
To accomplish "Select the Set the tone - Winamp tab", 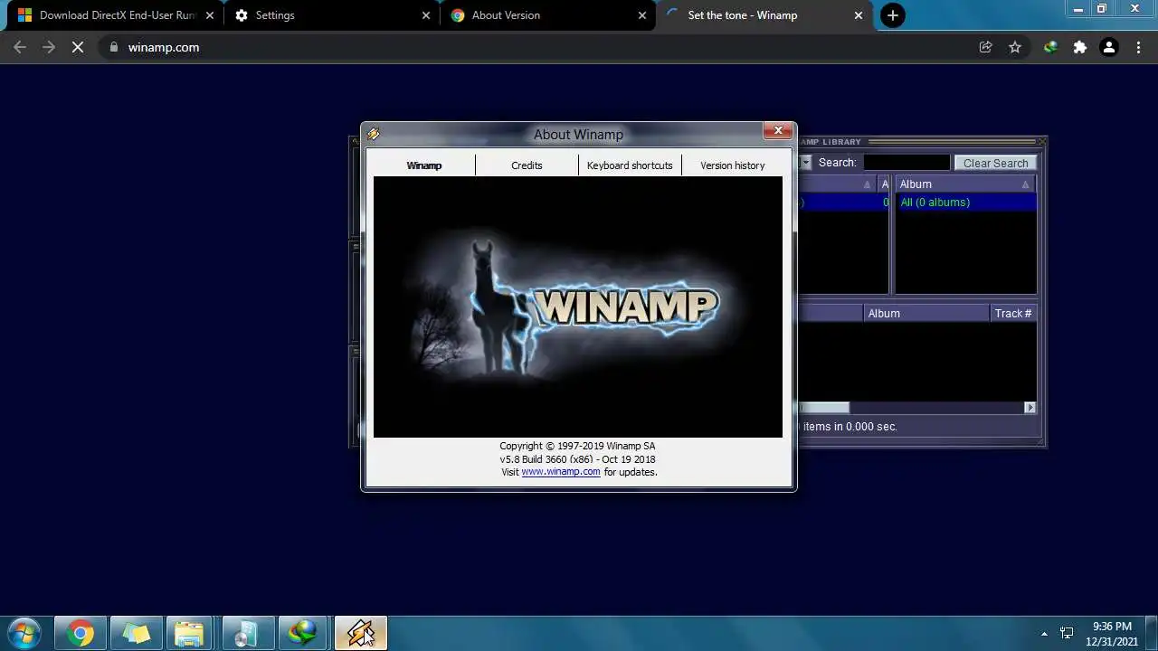I will pyautogui.click(x=766, y=15).
